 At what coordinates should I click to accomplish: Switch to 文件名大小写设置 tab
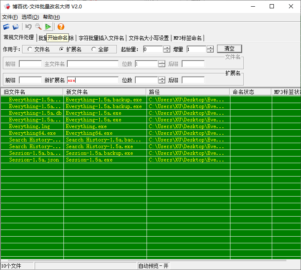point(149,38)
